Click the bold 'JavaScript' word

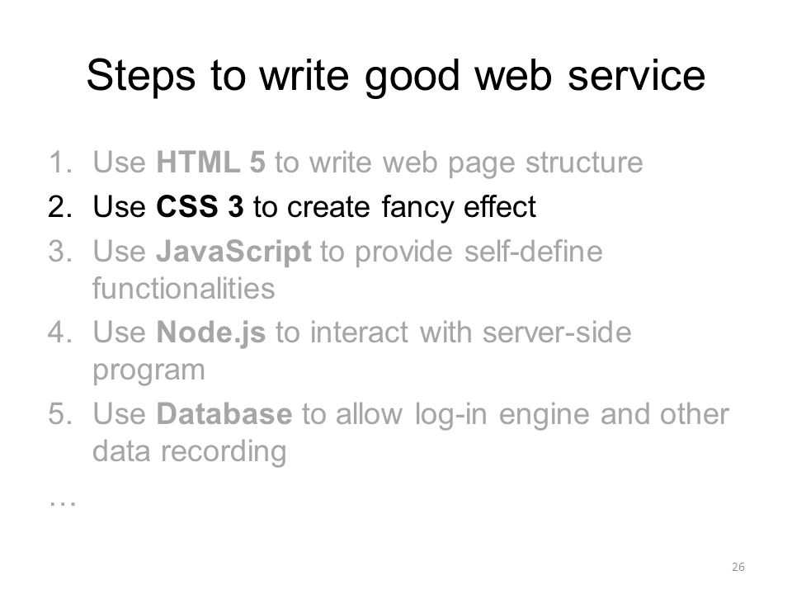click(x=233, y=251)
